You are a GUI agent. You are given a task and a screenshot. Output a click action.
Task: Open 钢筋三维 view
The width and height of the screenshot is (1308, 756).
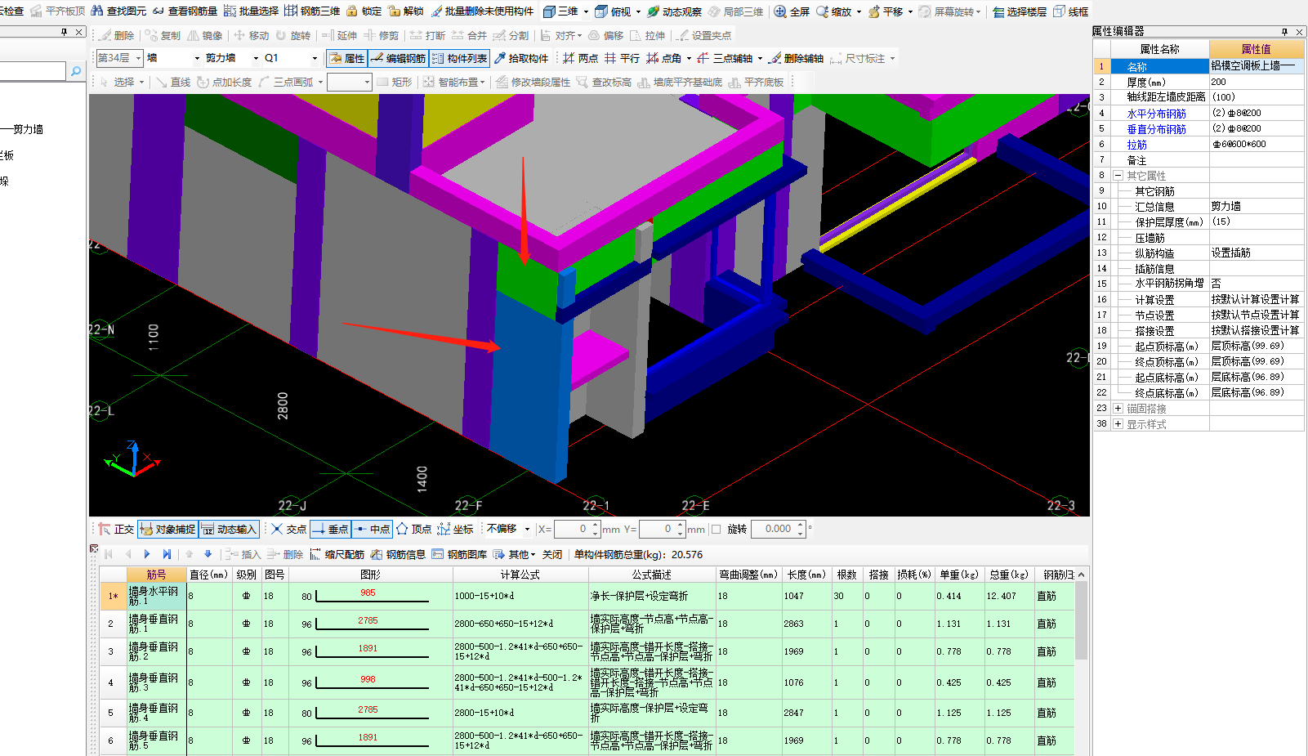312,11
